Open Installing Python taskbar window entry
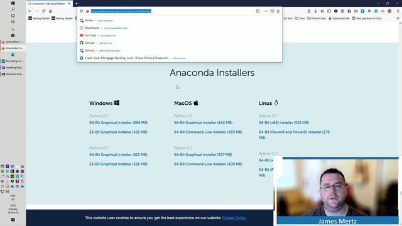Image resolution: width=402 pixels, height=226 pixels. (x=13, y=68)
